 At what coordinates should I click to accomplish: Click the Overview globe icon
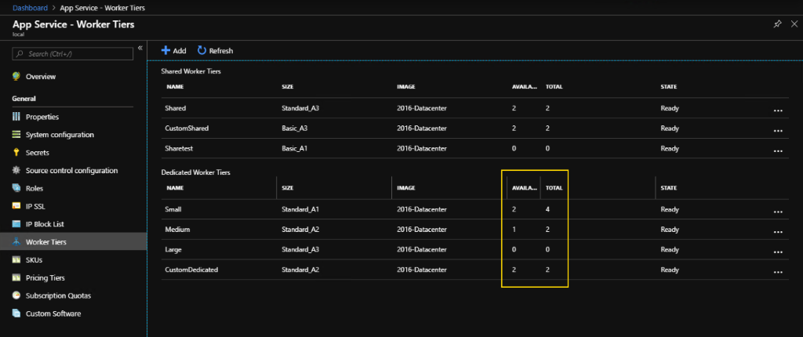click(16, 76)
